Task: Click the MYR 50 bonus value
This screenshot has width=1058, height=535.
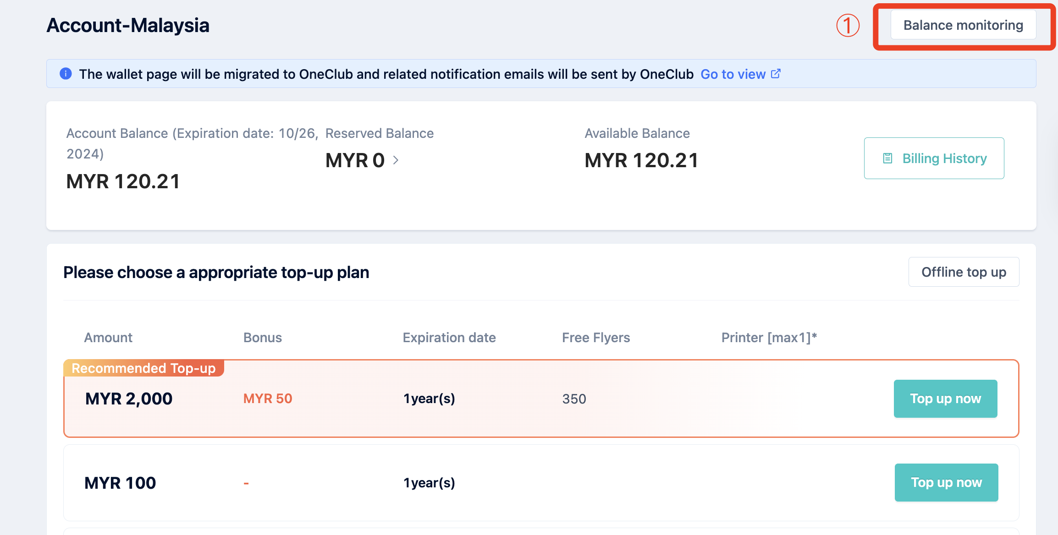Action: click(268, 399)
